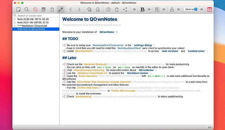Open note in external editor icon
Viewport: 225px width, 130px height.
44,10
